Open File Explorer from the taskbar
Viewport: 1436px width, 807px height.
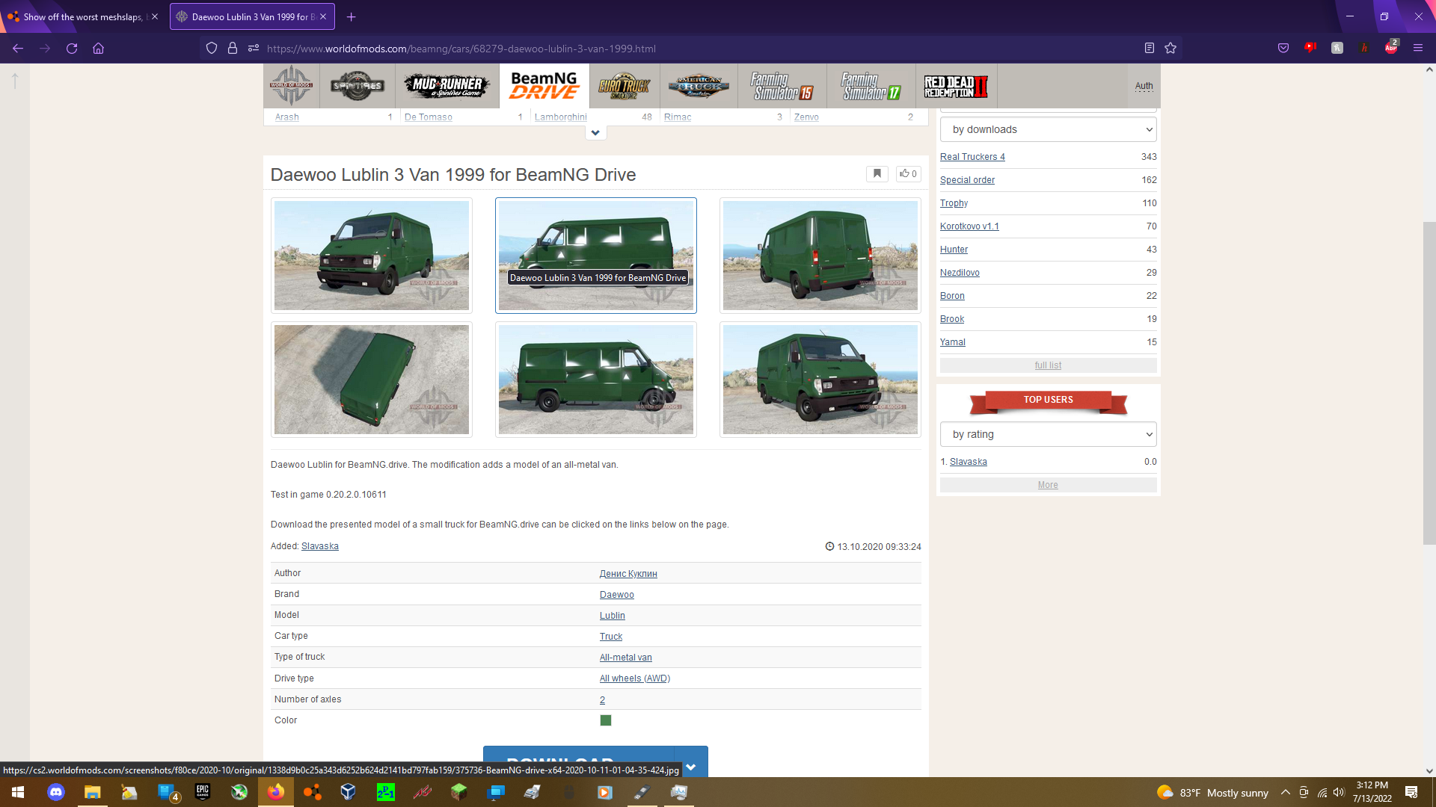tap(92, 792)
